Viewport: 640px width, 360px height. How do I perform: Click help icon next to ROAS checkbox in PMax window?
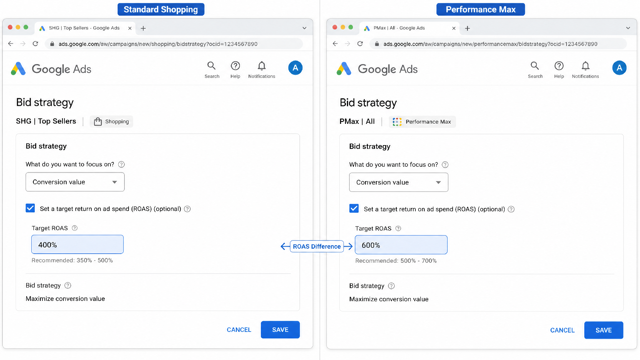coord(511,209)
